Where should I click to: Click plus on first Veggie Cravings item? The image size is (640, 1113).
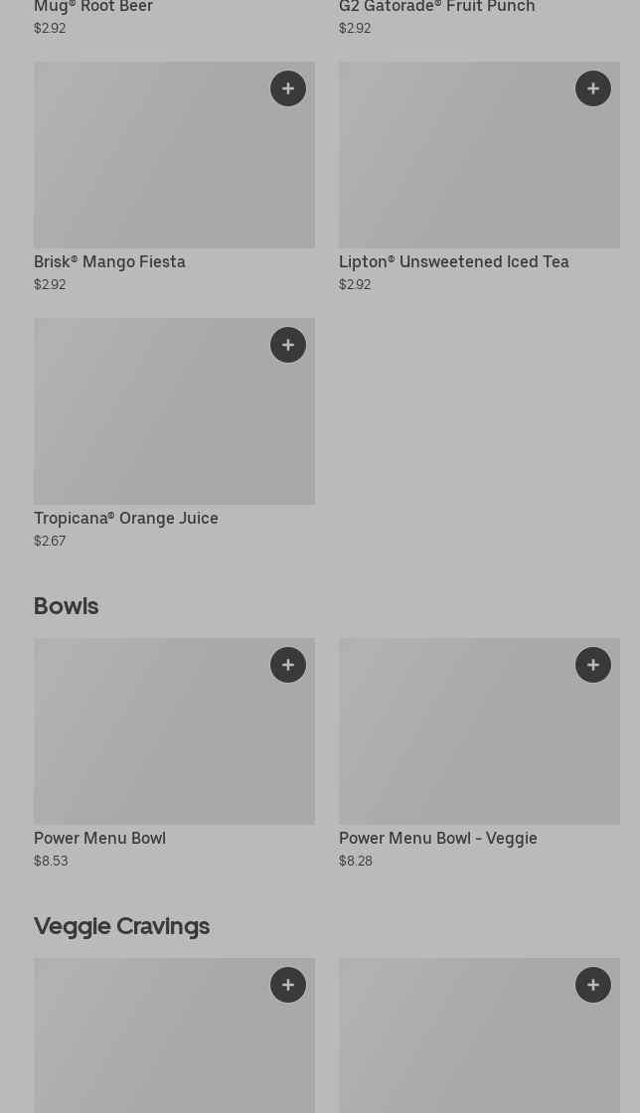(288, 985)
